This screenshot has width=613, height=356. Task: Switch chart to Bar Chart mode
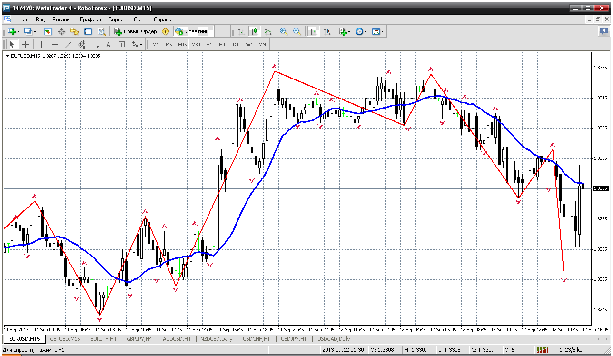coord(241,31)
